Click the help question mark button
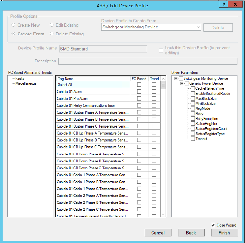The width and height of the screenshot is (245, 243). tap(224, 4)
